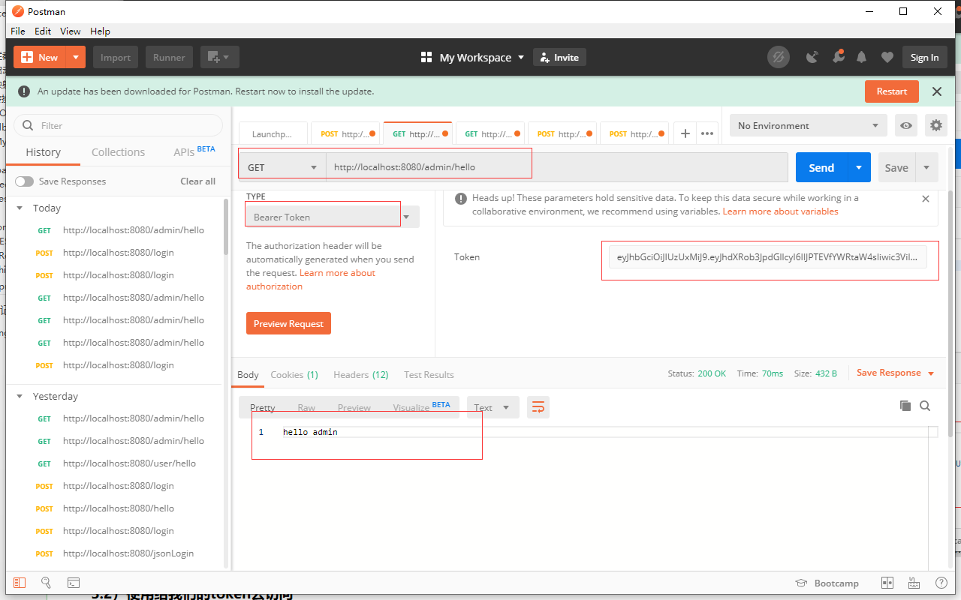The image size is (961, 600).
Task: Switch to Preview response view
Action: tap(354, 407)
